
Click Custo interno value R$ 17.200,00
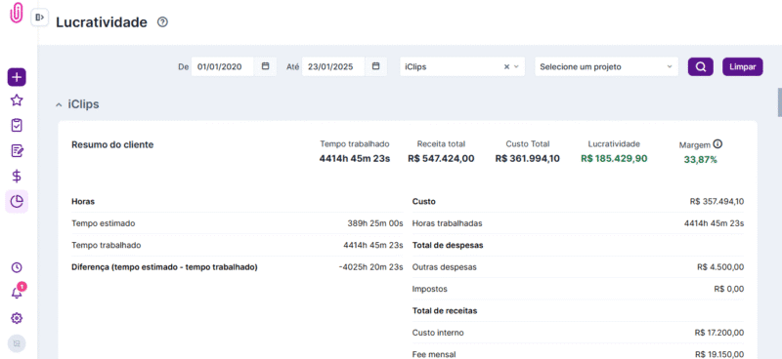click(x=718, y=333)
